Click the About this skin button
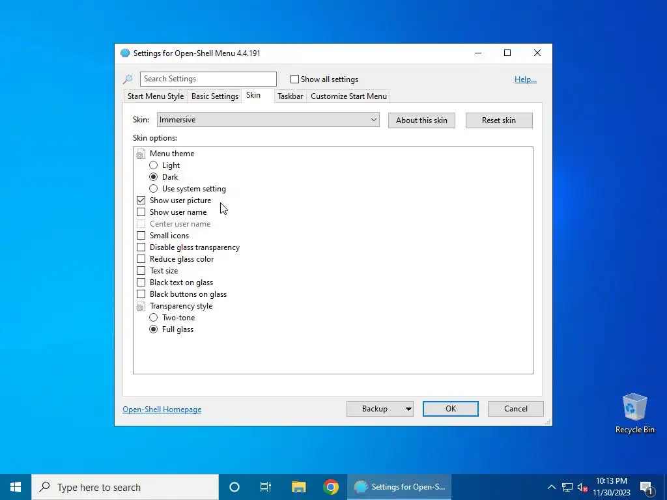Screen dimensions: 667x500 (x=421, y=120)
